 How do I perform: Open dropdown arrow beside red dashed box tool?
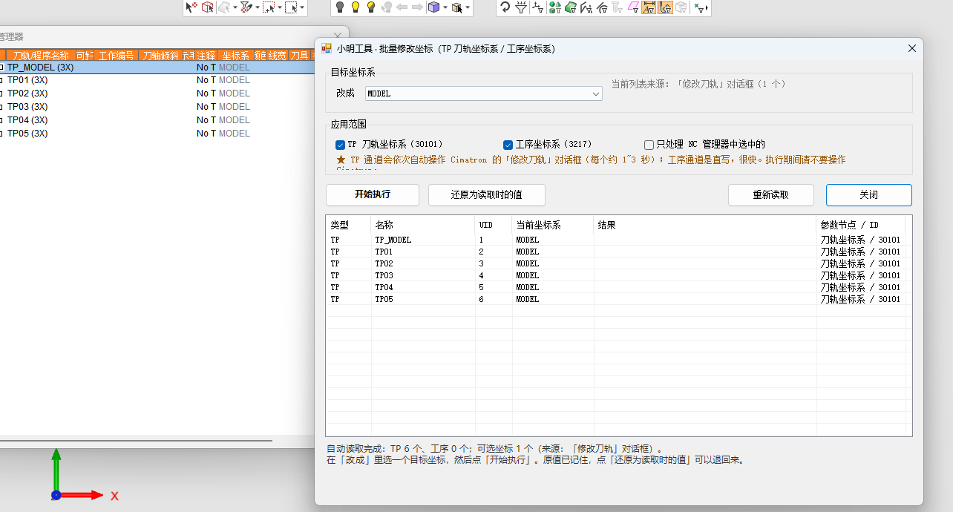(x=280, y=8)
